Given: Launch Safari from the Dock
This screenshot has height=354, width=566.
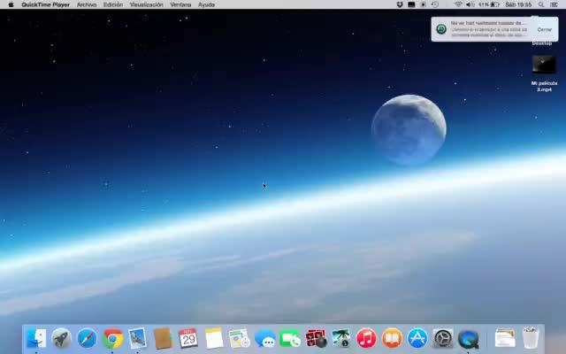Looking at the screenshot, I should [87, 338].
